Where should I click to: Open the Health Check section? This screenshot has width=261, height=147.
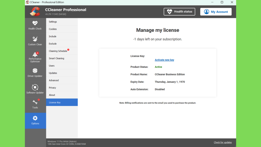35,26
